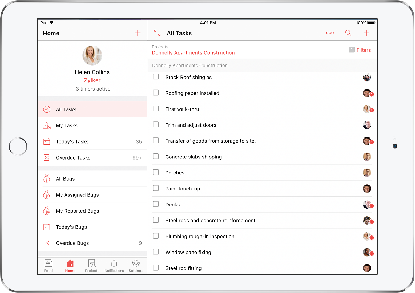Tap the filter count badge showing 1
This screenshot has height=293, width=415.
click(x=352, y=50)
